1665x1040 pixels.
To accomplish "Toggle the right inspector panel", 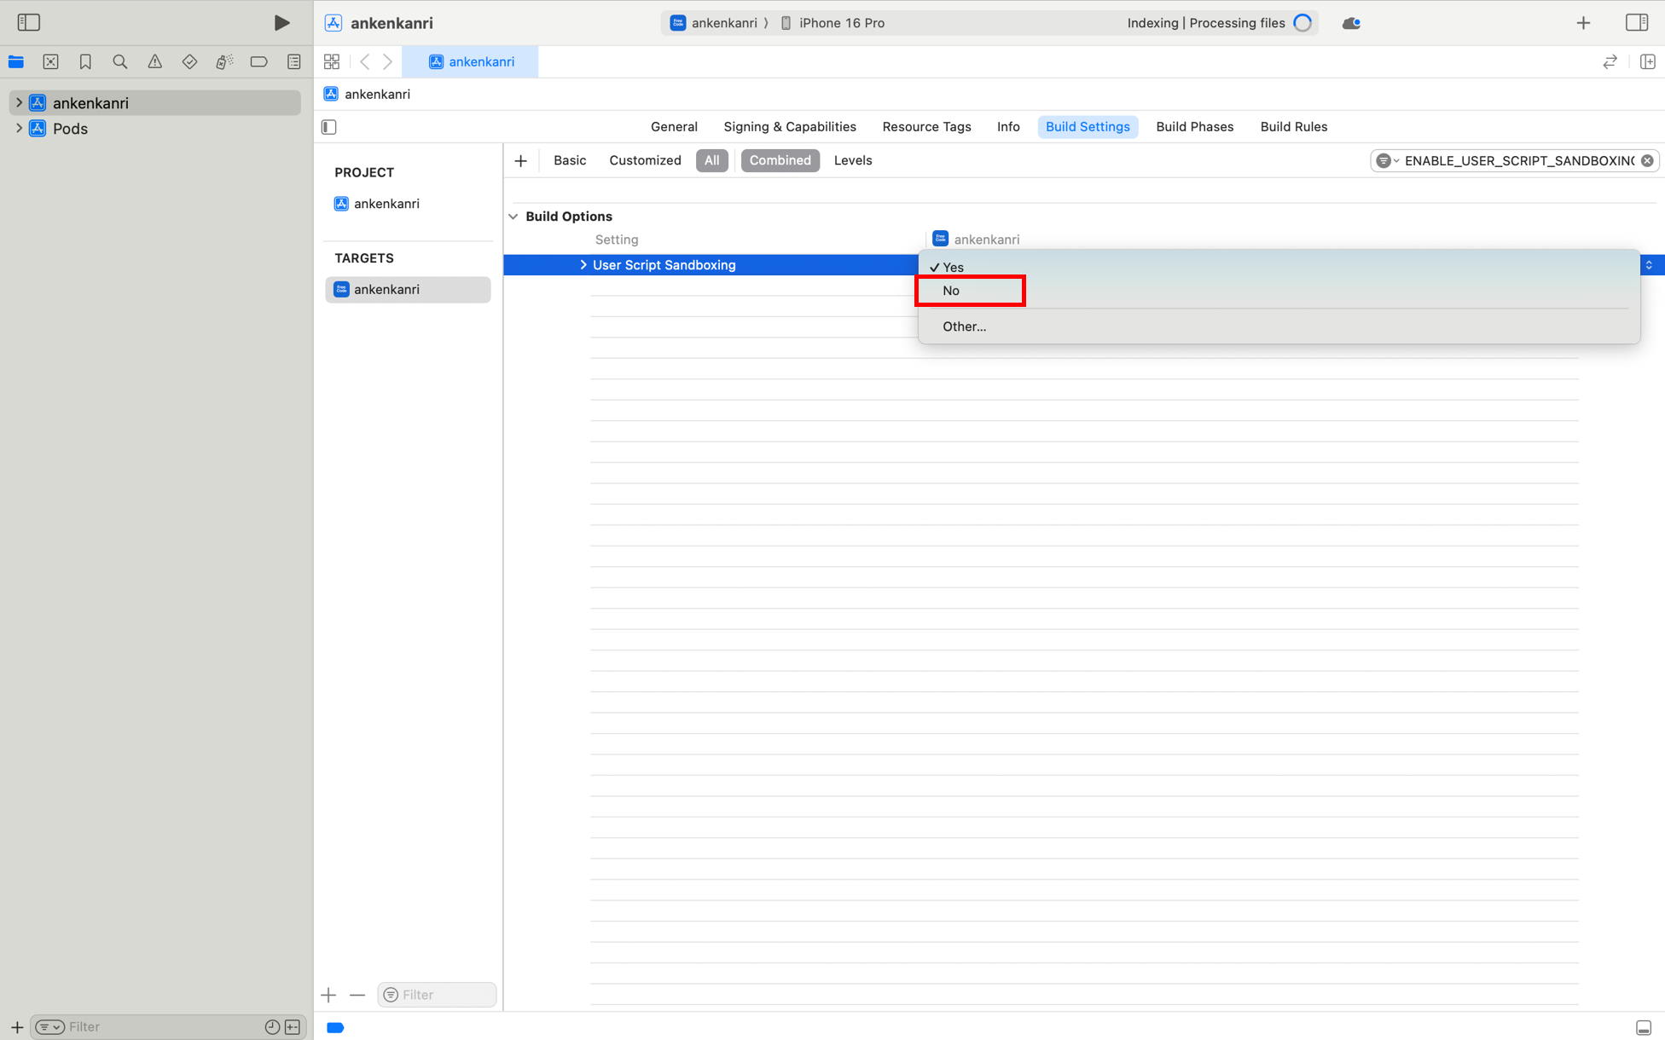I will pos(1636,22).
